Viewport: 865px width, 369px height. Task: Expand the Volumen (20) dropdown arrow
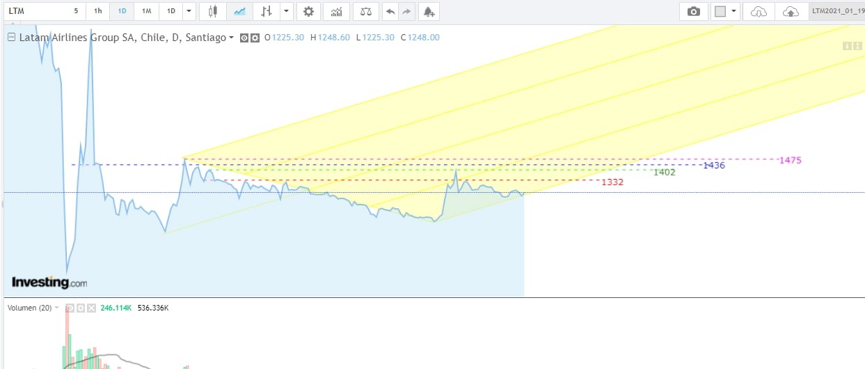[57, 307]
